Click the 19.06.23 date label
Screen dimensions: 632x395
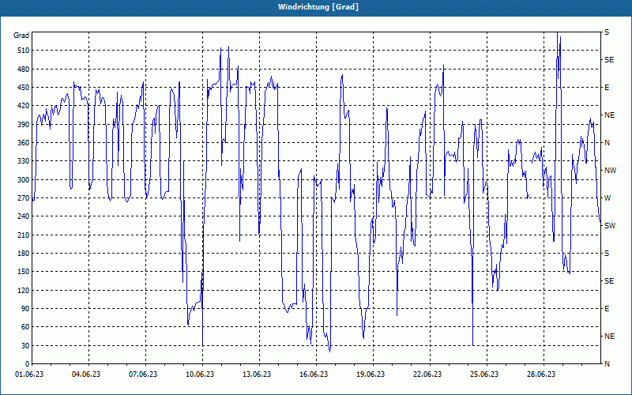tap(371, 374)
